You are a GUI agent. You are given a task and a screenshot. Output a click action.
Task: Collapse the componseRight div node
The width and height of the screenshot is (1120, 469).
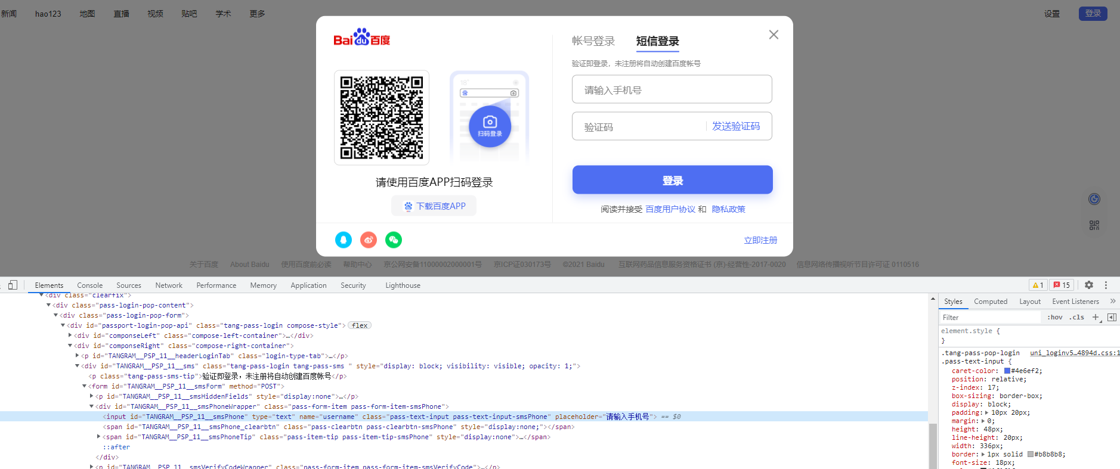point(70,346)
